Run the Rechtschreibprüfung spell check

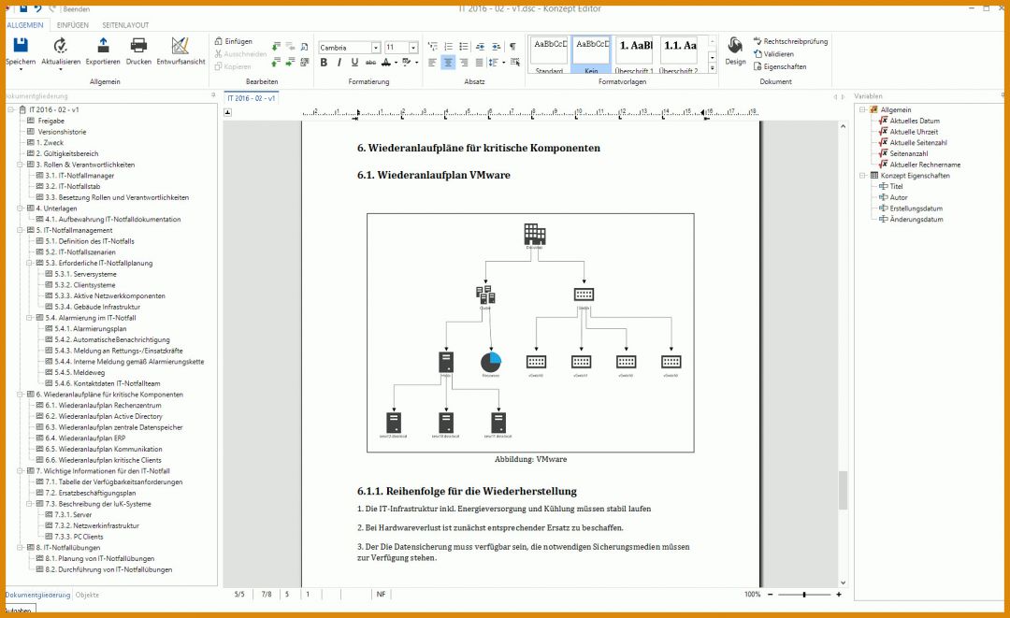click(x=790, y=41)
